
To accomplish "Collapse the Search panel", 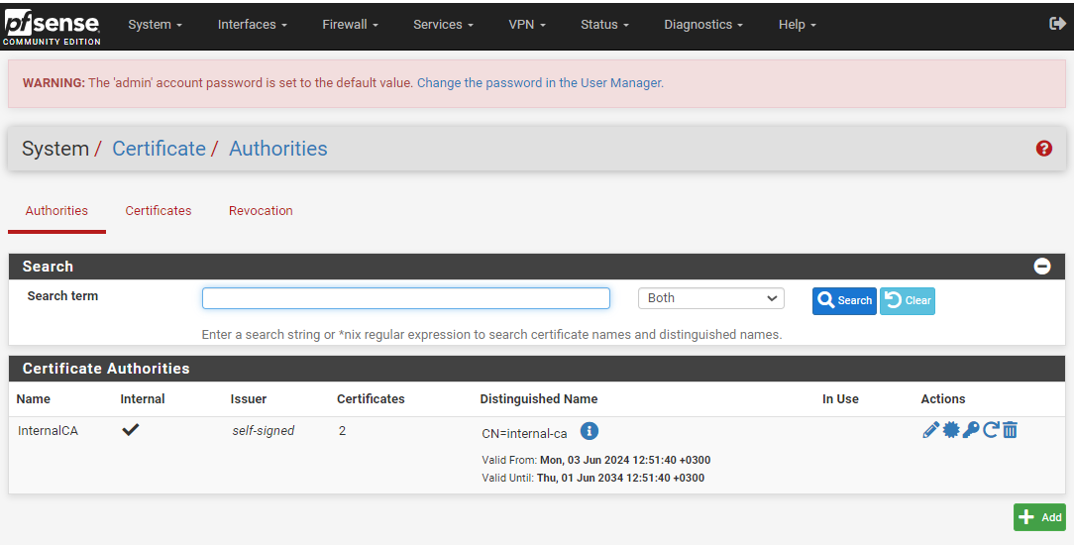I will click(x=1042, y=267).
